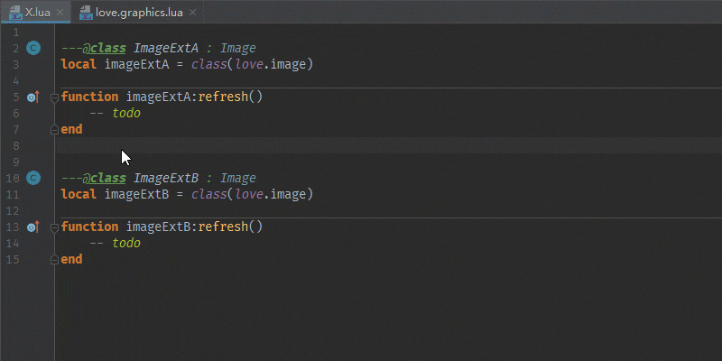The image size is (722, 361).
Task: Click the Lua file icon on the X.lua tab
Action: (x=15, y=13)
